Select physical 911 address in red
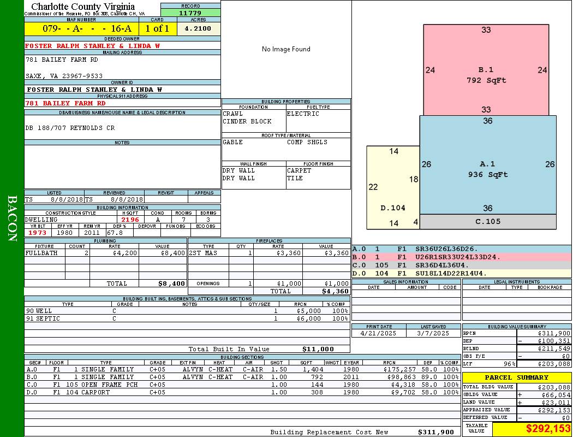573x437 pixels. pyautogui.click(x=65, y=103)
